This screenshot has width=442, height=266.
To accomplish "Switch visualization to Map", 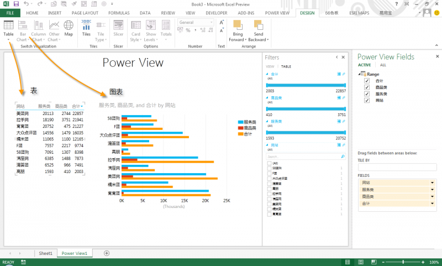I will pos(69,28).
